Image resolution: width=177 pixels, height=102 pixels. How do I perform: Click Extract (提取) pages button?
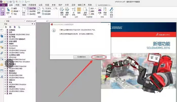[91, 14]
